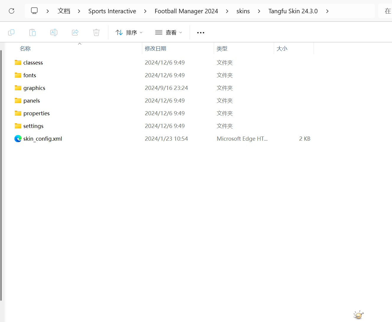Select the fonts folder icon
This screenshot has height=322, width=392.
18,75
